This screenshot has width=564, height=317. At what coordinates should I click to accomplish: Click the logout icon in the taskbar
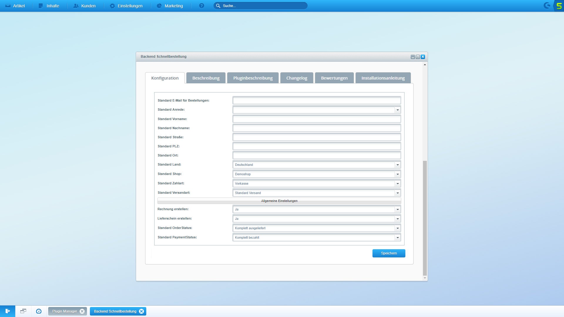[x=8, y=311]
